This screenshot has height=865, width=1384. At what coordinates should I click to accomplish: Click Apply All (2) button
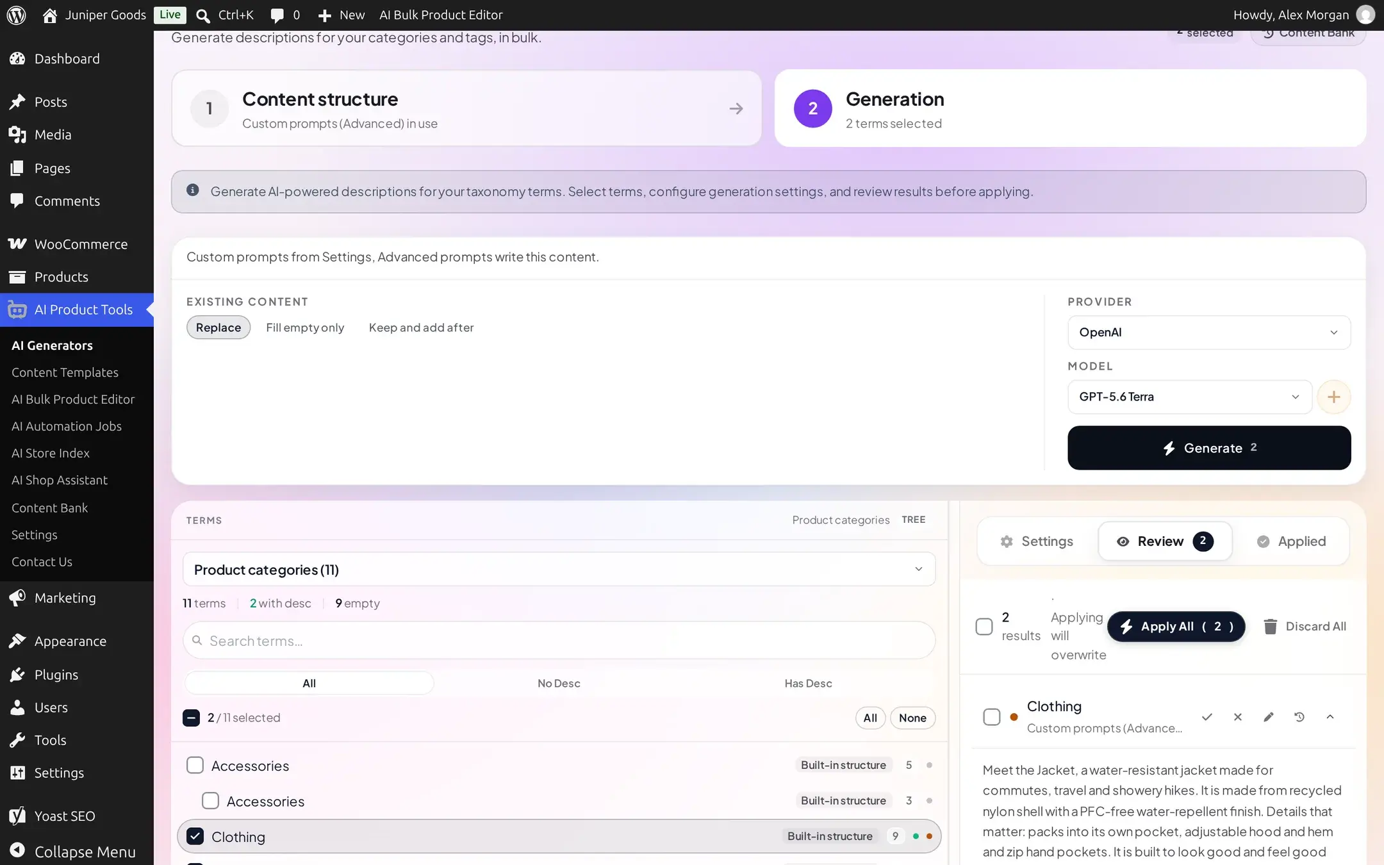coord(1176,627)
